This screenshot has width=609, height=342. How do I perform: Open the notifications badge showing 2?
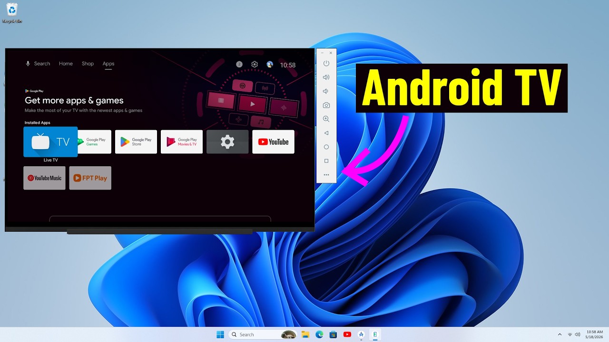click(239, 64)
